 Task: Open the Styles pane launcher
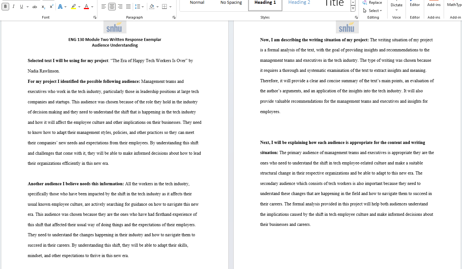(x=356, y=17)
